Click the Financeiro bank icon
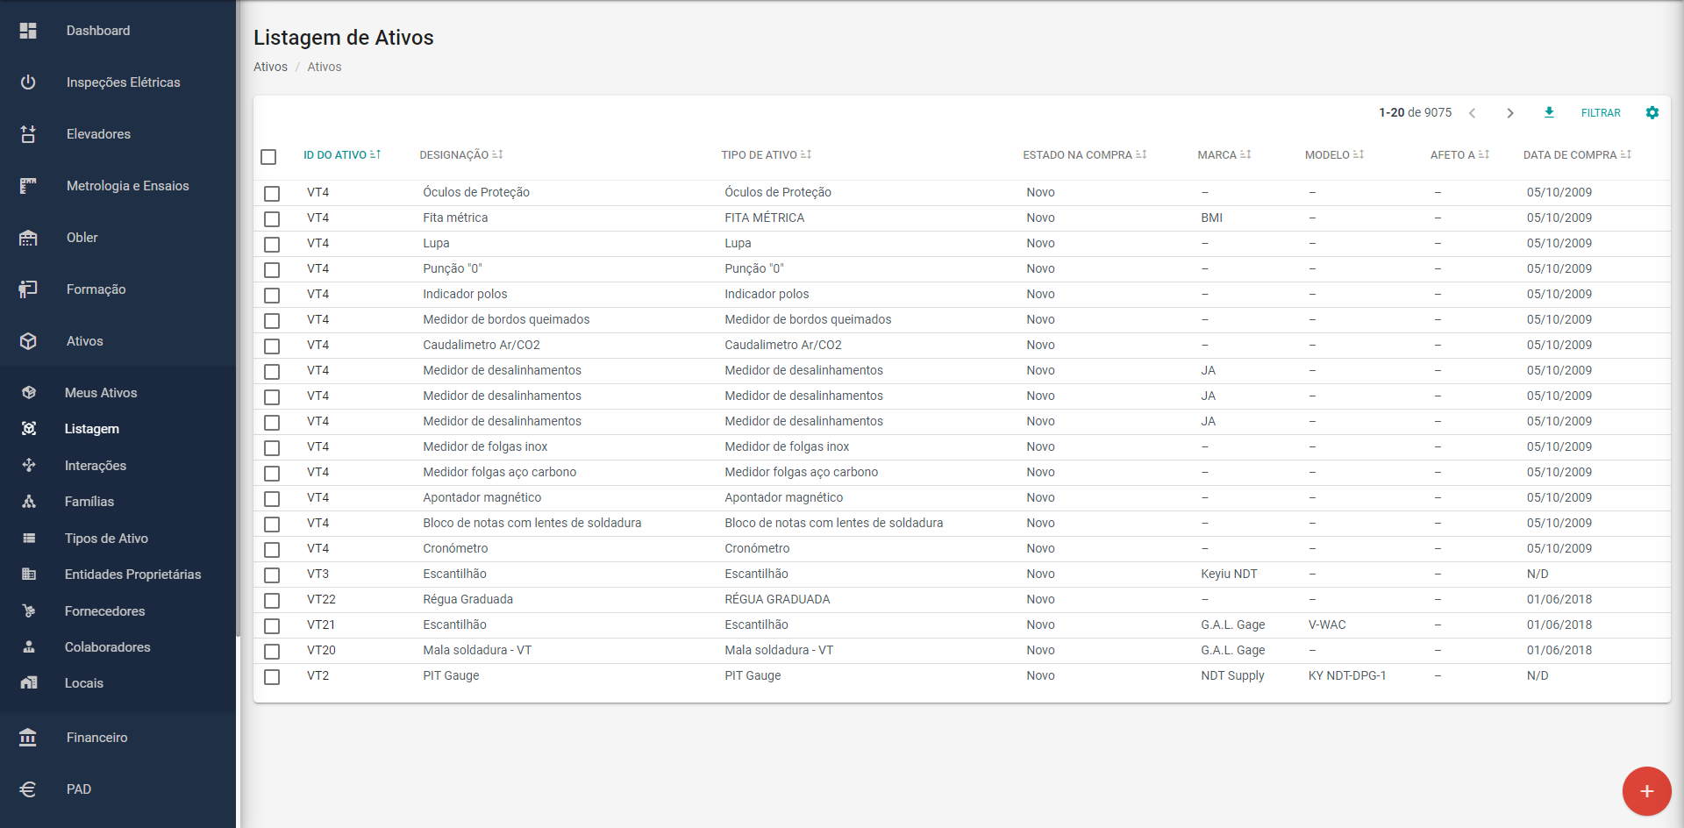The height and width of the screenshot is (828, 1684). 28,738
